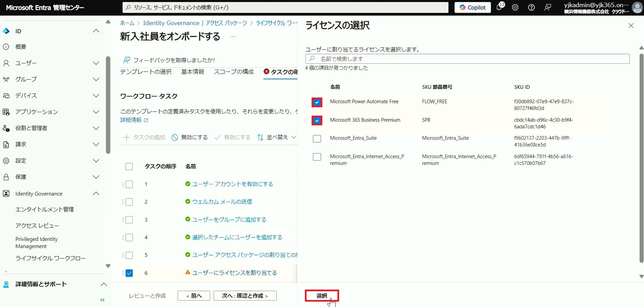Click sidebar vertical scrollbar thumb
The height and width of the screenshot is (307, 644).
click(108, 105)
